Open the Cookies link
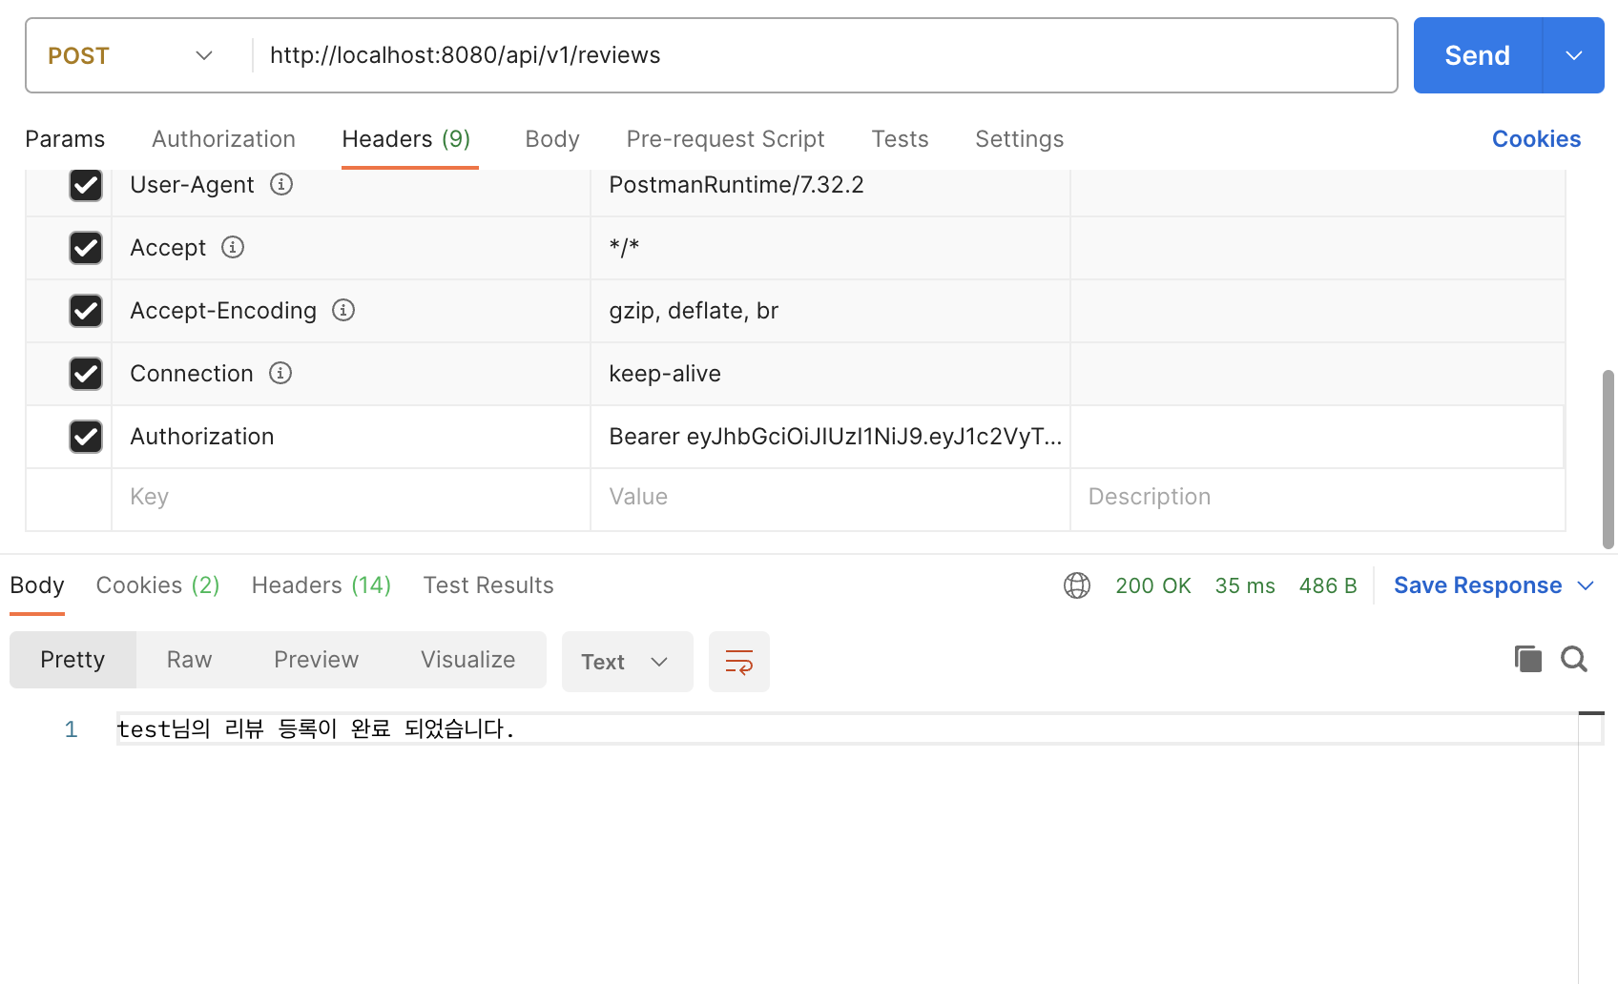Image resolution: width=1618 pixels, height=984 pixels. 1536,139
